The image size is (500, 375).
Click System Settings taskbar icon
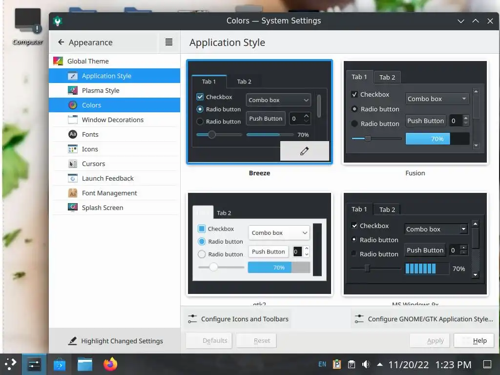(34, 364)
